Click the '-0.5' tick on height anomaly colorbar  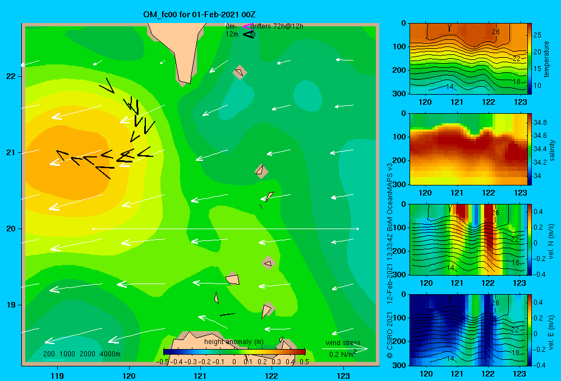[x=163, y=361]
